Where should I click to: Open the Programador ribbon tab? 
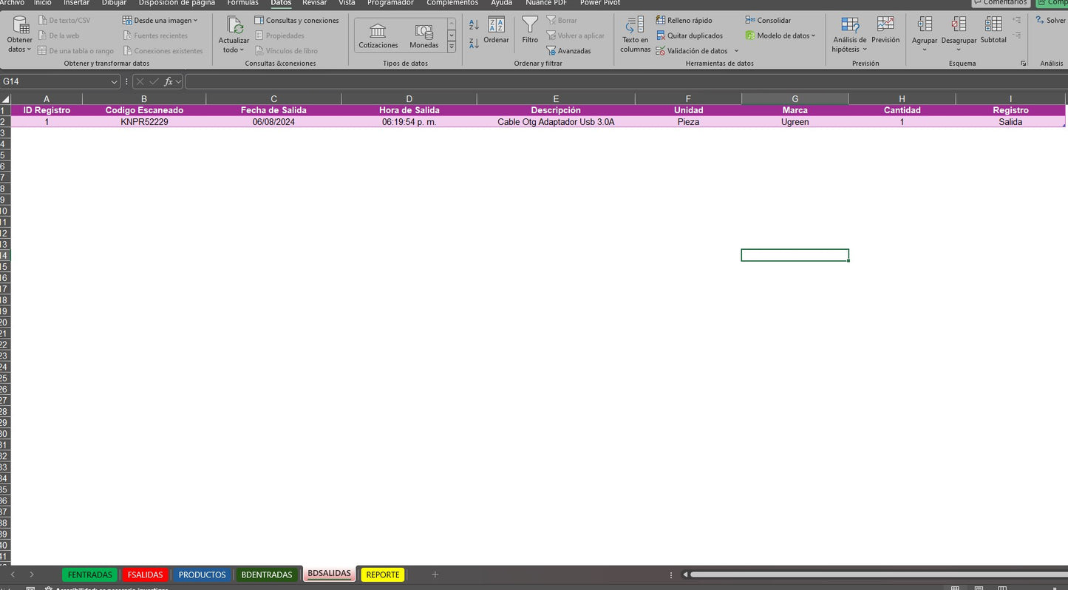[x=390, y=3]
